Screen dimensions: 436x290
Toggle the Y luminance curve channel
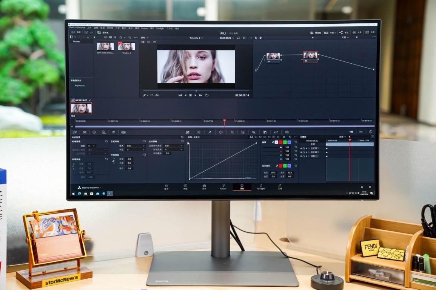[x=276, y=142]
